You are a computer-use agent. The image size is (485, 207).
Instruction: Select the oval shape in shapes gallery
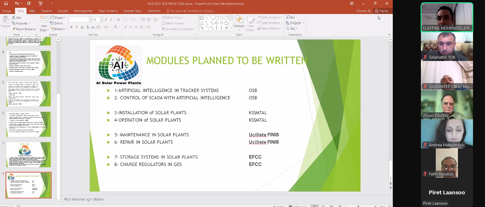[x=221, y=18]
